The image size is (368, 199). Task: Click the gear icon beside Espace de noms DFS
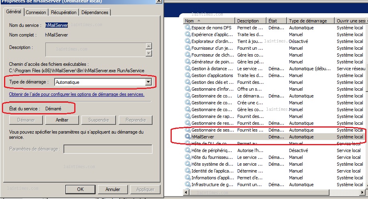(x=187, y=27)
